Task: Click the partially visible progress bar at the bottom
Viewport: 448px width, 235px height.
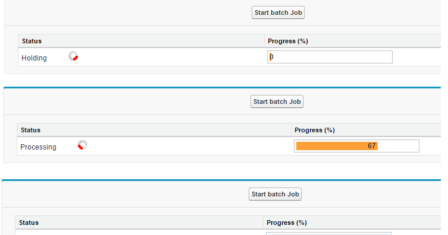Action: point(328,234)
